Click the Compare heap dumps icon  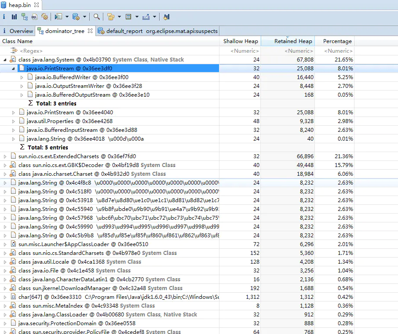click(x=166, y=16)
